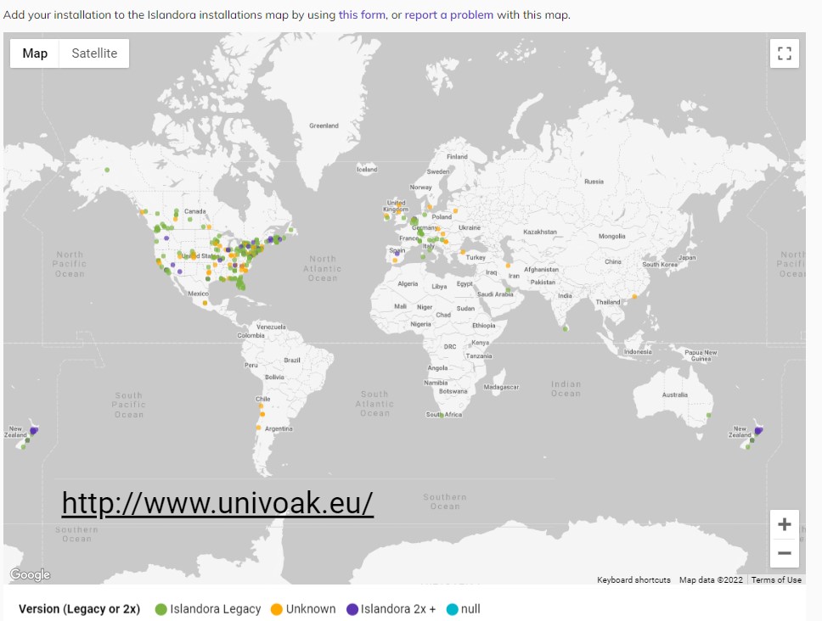
Task: Open the map Terms of Use
Action: click(776, 579)
